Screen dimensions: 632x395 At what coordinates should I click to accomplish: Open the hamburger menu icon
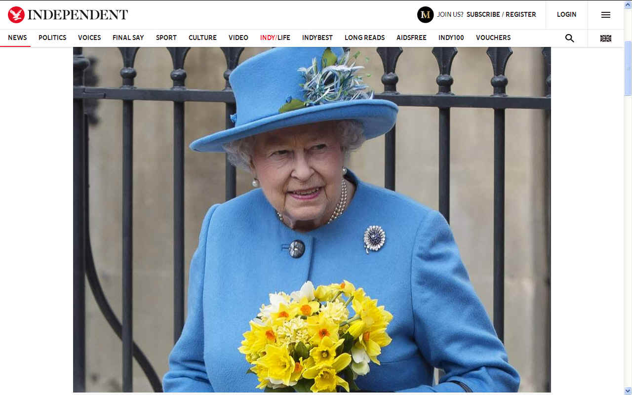pyautogui.click(x=606, y=15)
